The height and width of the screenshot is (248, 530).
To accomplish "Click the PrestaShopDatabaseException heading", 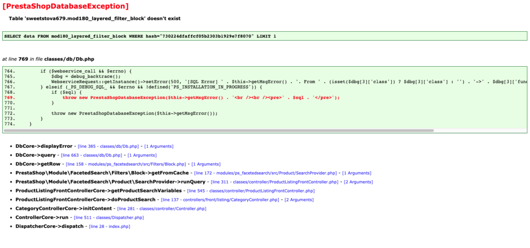I will (x=65, y=6).
